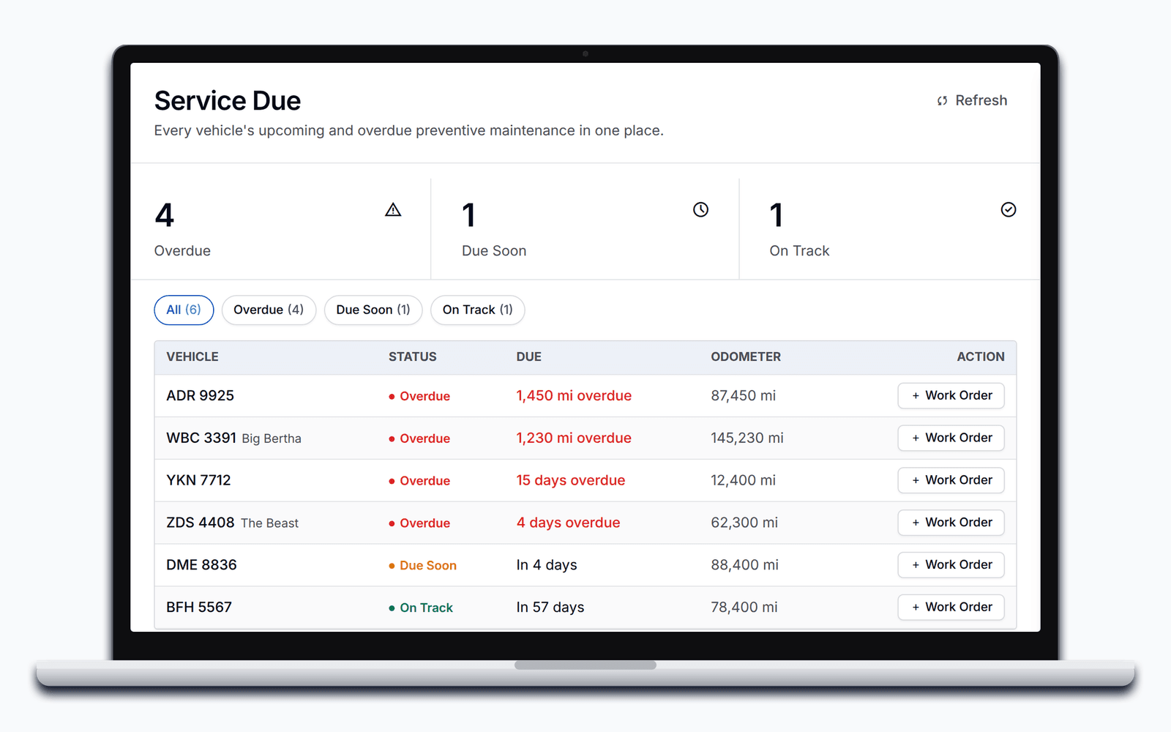Click odometer 78,400 mi

point(744,608)
